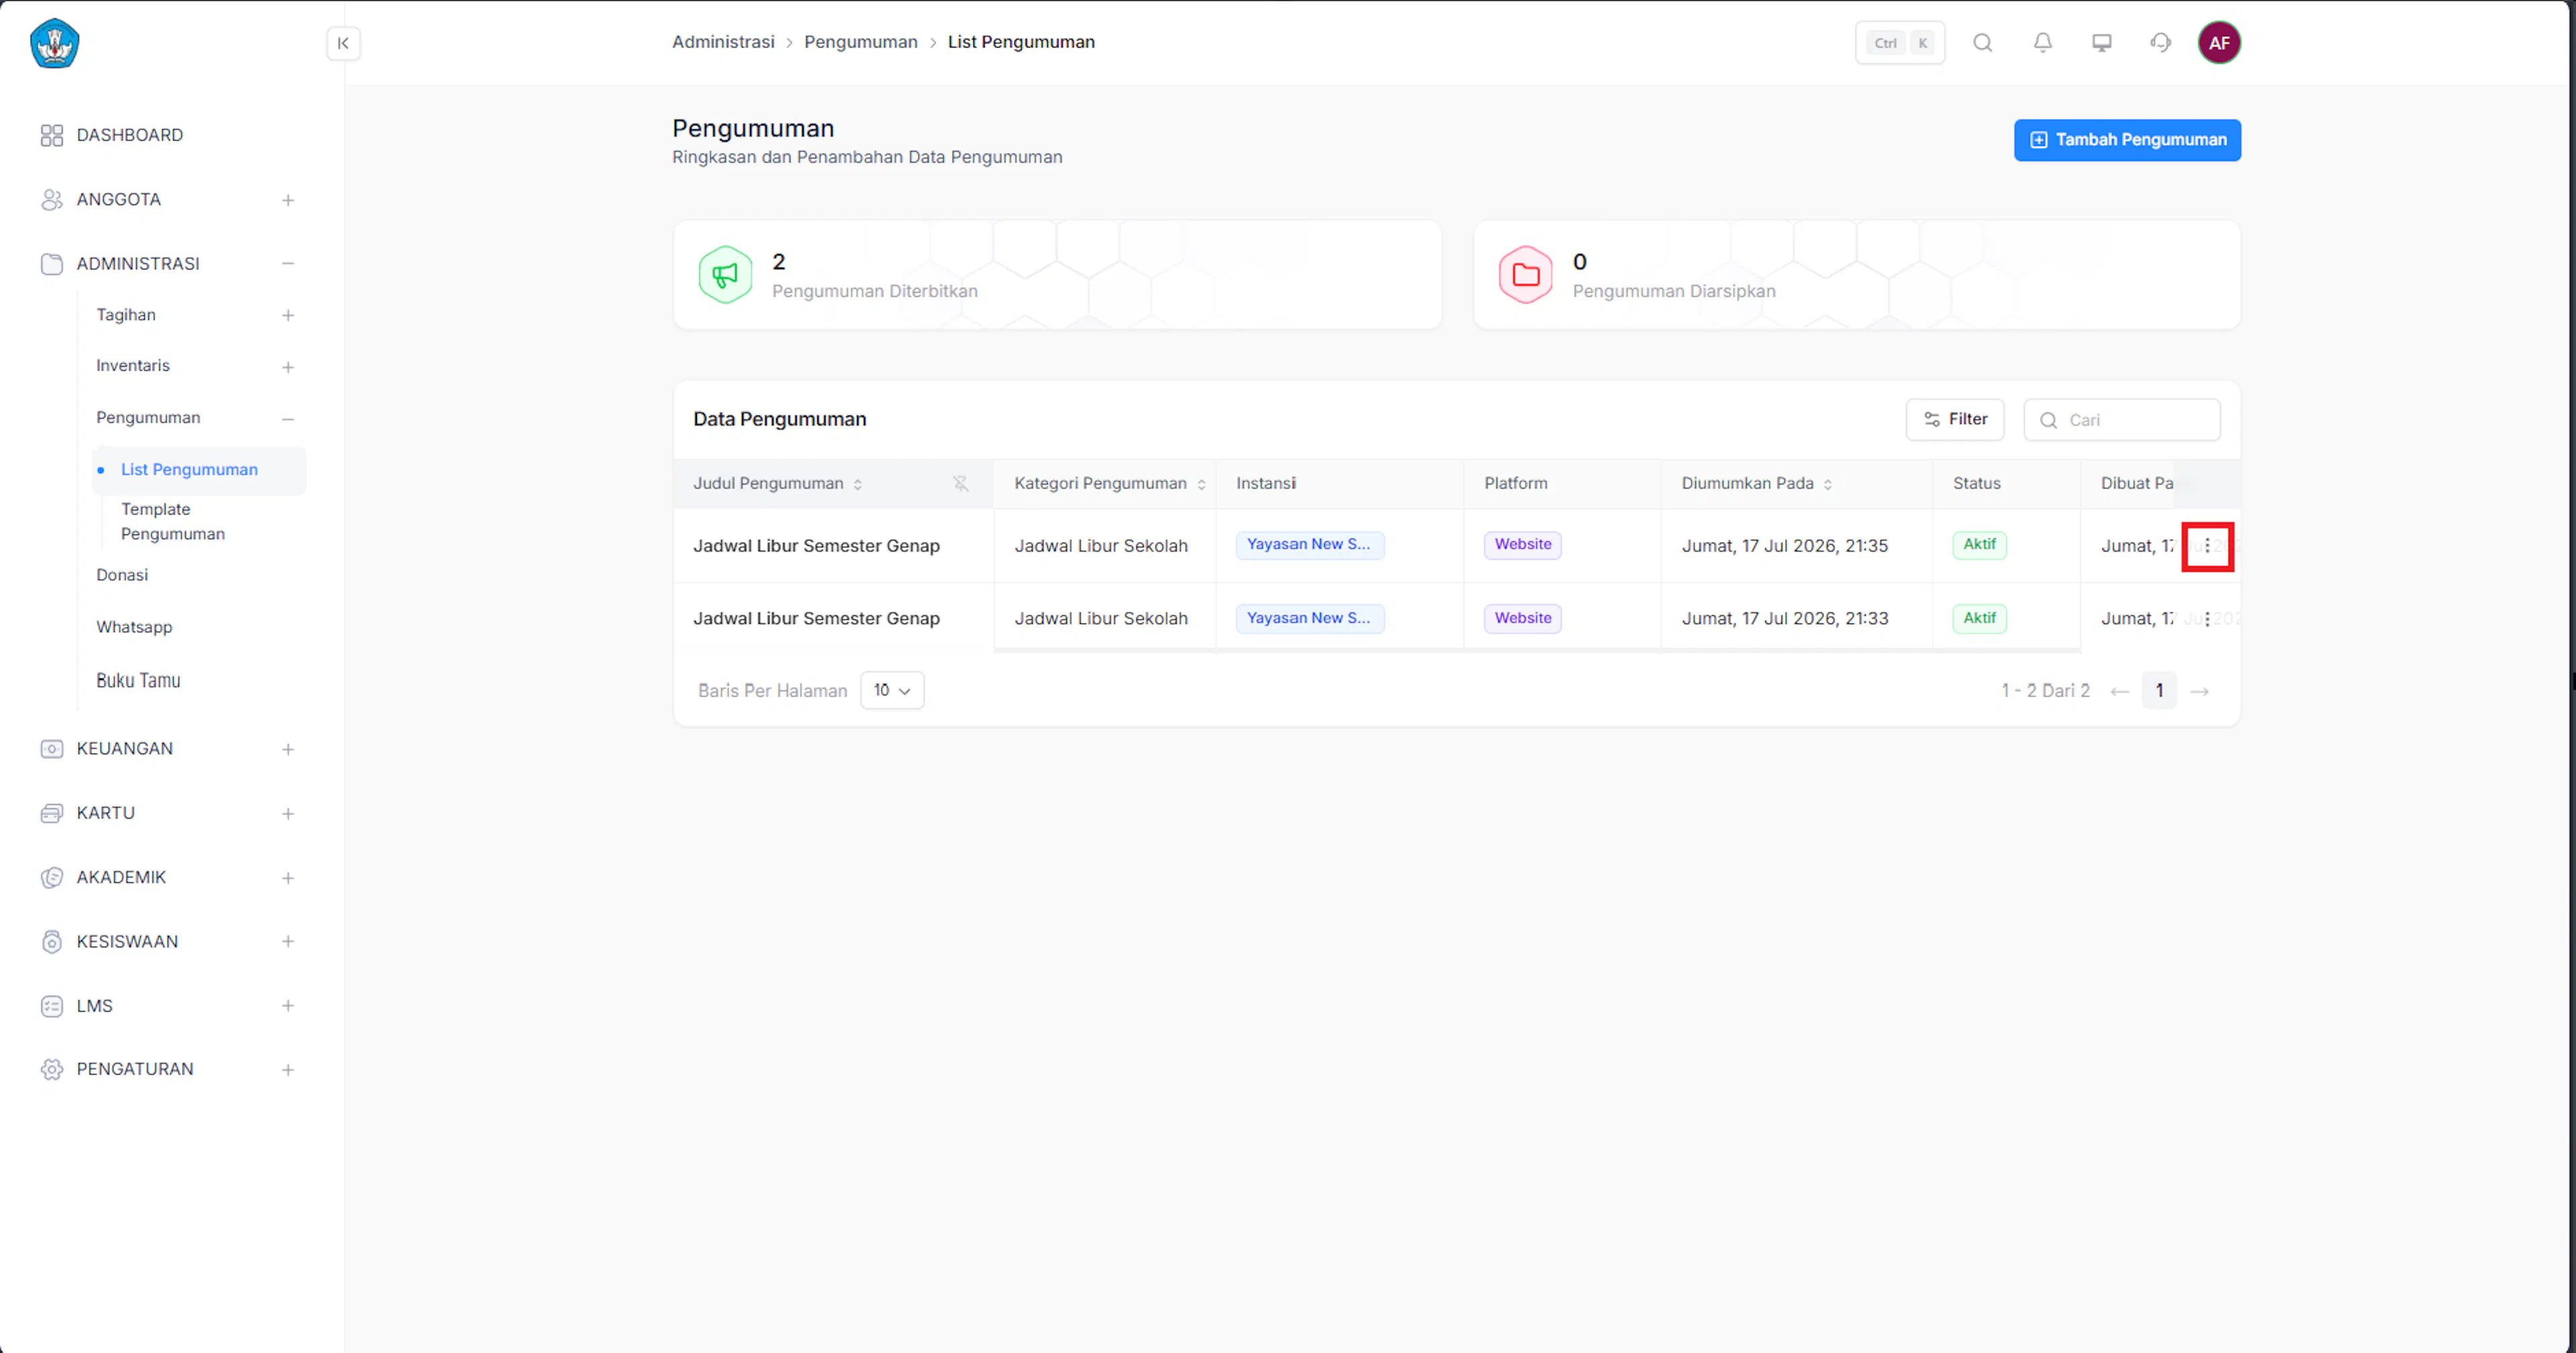Image resolution: width=2576 pixels, height=1353 pixels.
Task: Expand the Pengaturan menu
Action: (288, 1069)
